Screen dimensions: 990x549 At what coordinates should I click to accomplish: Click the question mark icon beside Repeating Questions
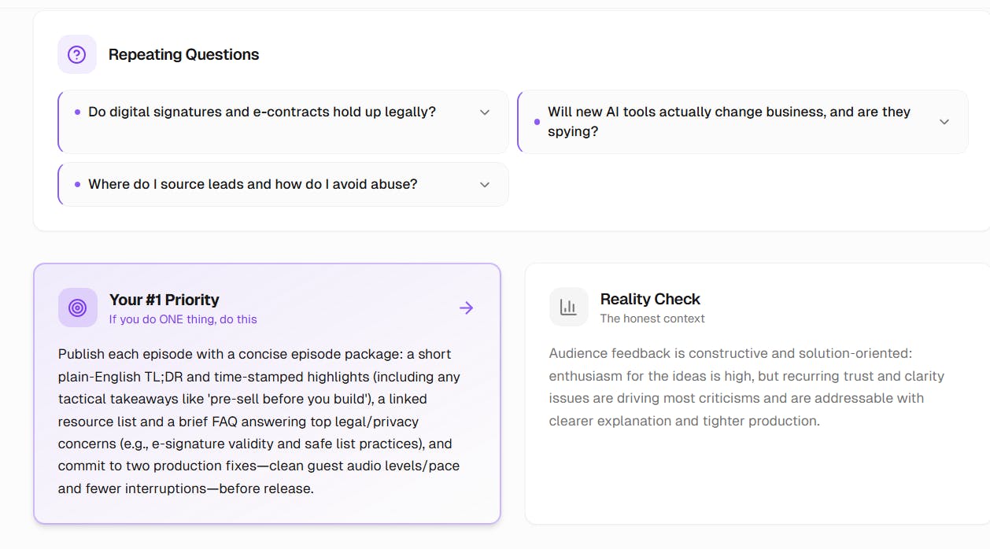(77, 54)
